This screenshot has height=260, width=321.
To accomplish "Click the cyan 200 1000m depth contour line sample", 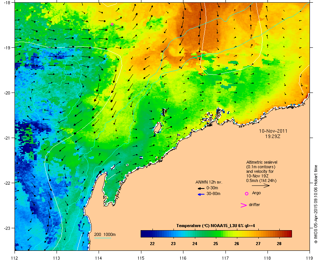I will point(102,238).
